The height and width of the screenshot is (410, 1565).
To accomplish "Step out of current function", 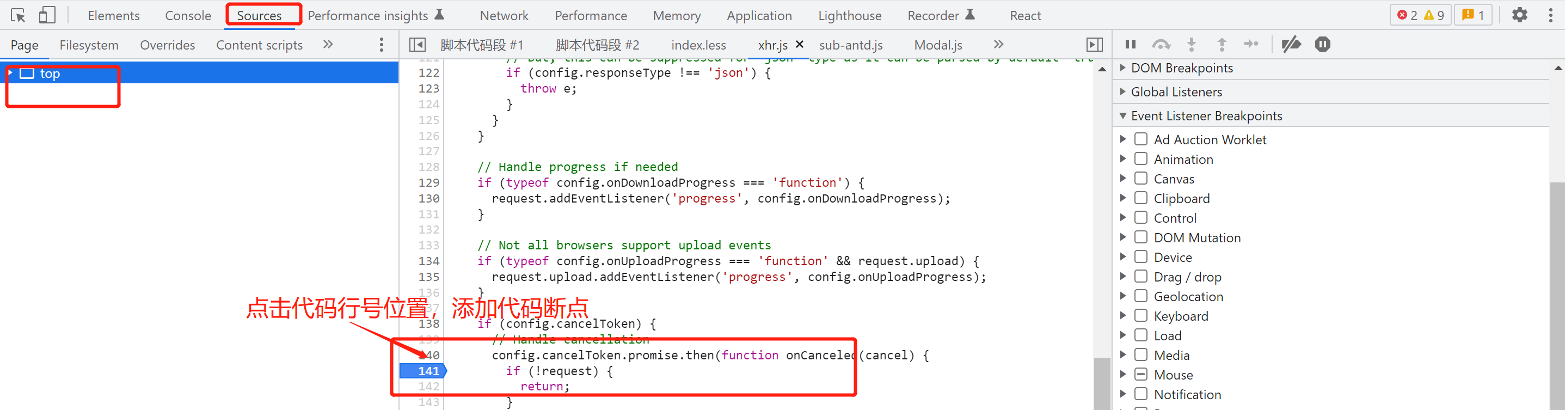I will click(1222, 44).
